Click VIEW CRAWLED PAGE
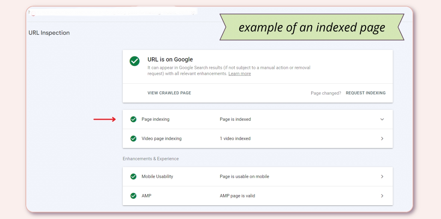The image size is (441, 219). 169,93
